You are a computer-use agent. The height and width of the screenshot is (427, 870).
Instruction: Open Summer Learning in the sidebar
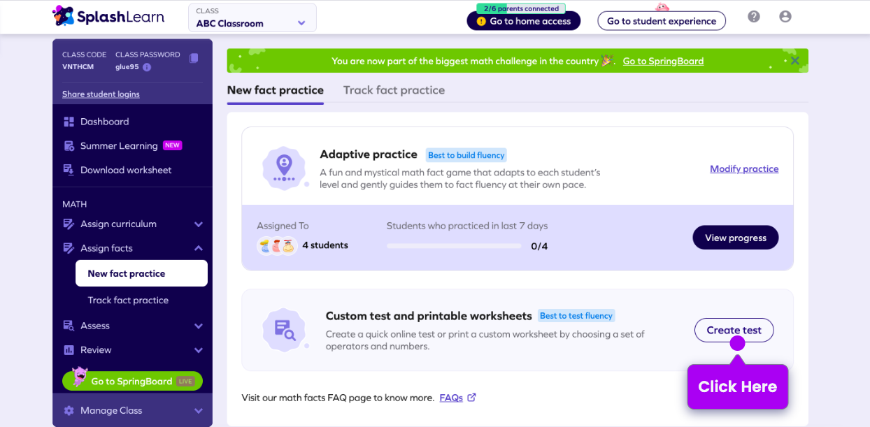[x=119, y=146]
